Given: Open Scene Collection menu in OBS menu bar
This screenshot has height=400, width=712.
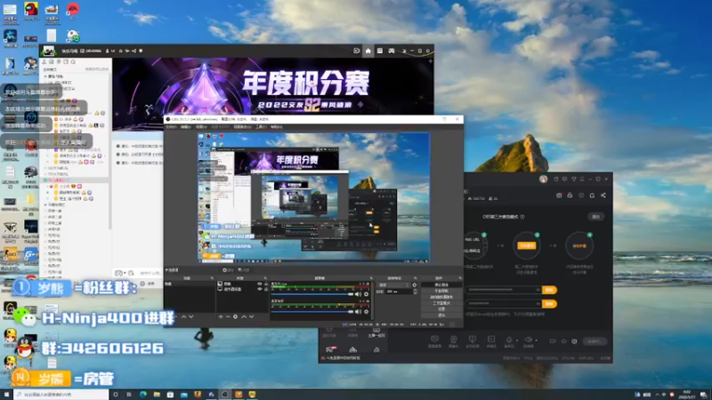Looking at the screenshot, I should (242, 127).
